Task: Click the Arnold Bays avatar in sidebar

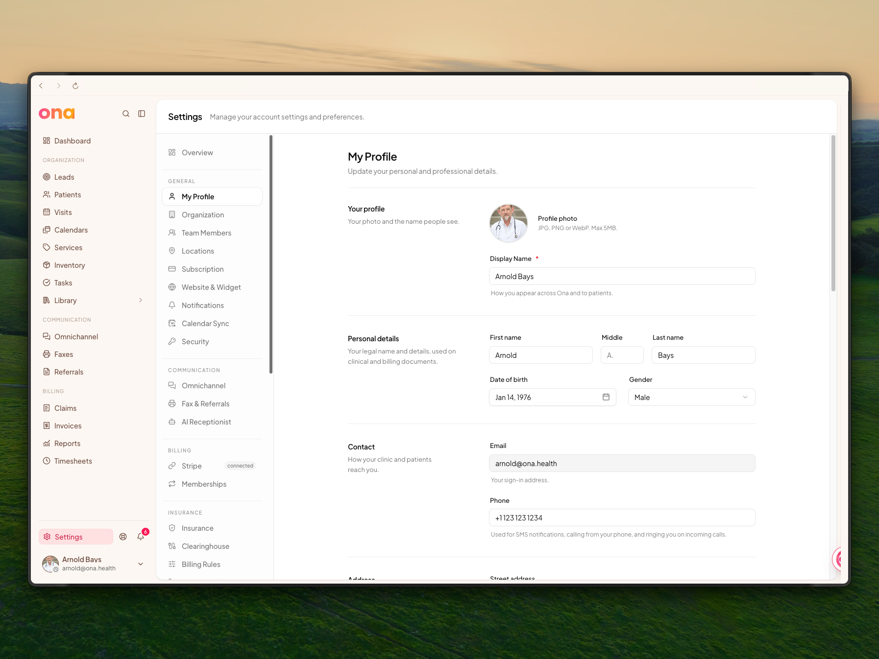Action: 50,564
